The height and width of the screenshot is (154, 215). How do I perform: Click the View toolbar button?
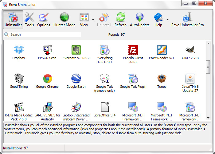[x=84, y=20]
